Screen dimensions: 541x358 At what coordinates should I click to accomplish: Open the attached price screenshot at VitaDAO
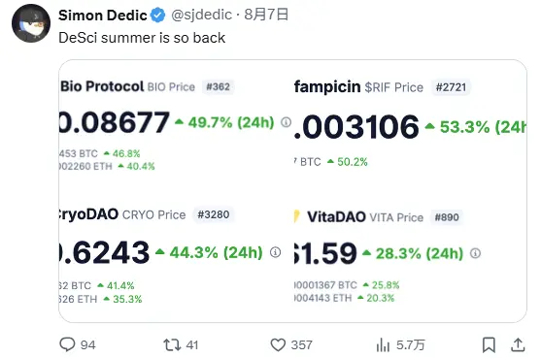click(x=336, y=217)
